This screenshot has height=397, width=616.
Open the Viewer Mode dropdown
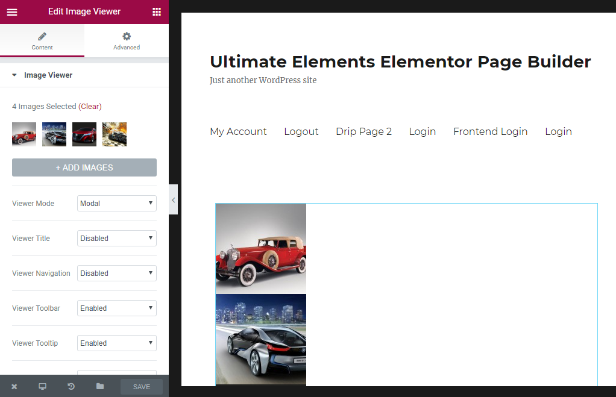click(x=117, y=204)
